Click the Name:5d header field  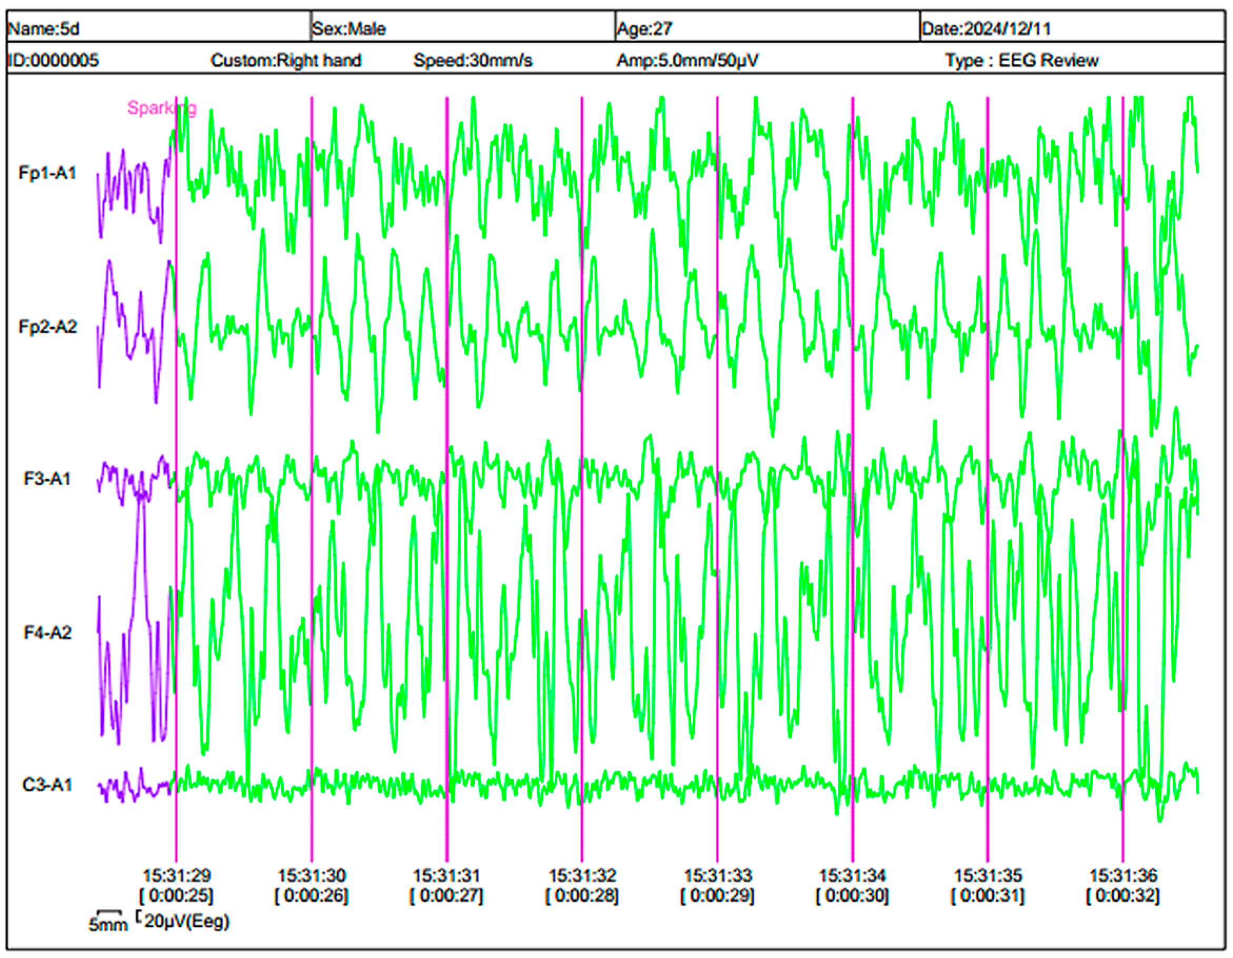click(44, 29)
